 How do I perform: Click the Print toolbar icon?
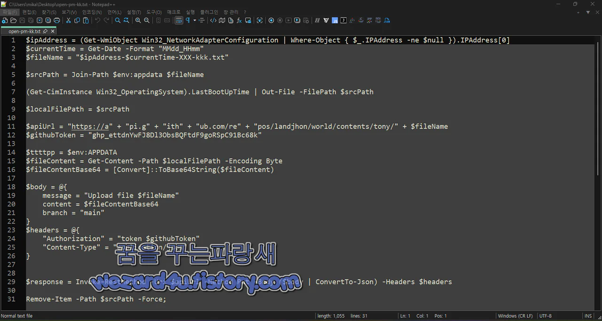pyautogui.click(x=56, y=21)
